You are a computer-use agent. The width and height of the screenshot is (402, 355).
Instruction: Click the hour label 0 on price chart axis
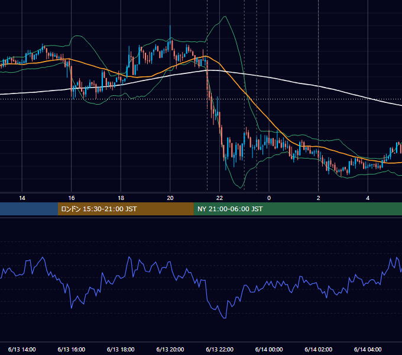pyautogui.click(x=269, y=198)
